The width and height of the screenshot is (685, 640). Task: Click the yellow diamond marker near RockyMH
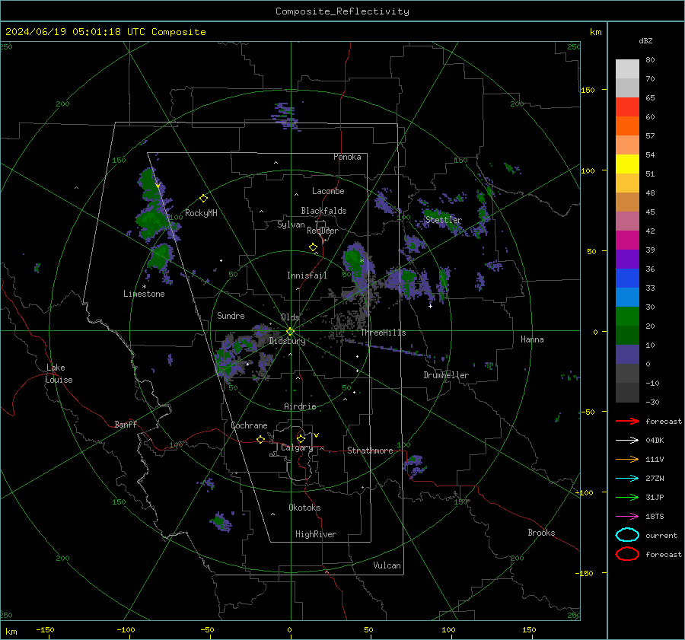click(203, 199)
